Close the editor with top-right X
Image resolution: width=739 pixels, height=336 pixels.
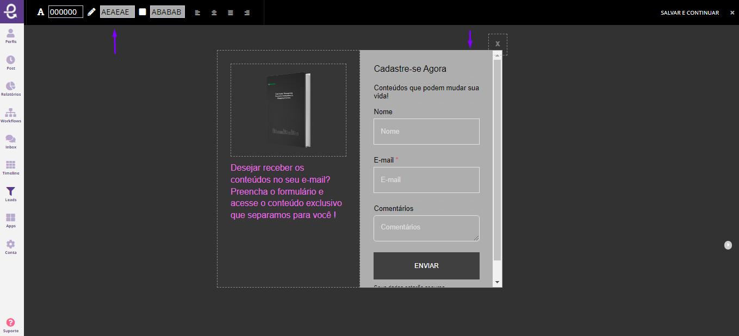click(732, 13)
